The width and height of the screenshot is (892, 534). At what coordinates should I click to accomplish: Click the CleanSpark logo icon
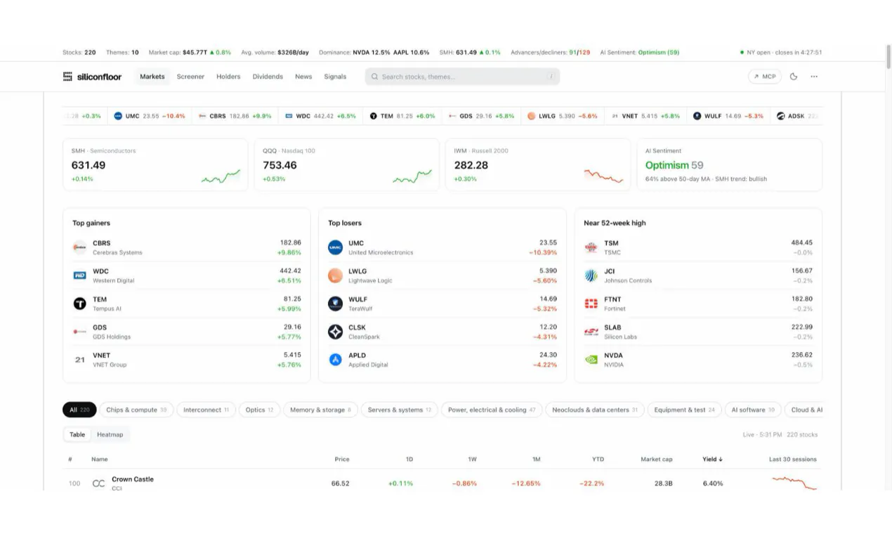[335, 332]
